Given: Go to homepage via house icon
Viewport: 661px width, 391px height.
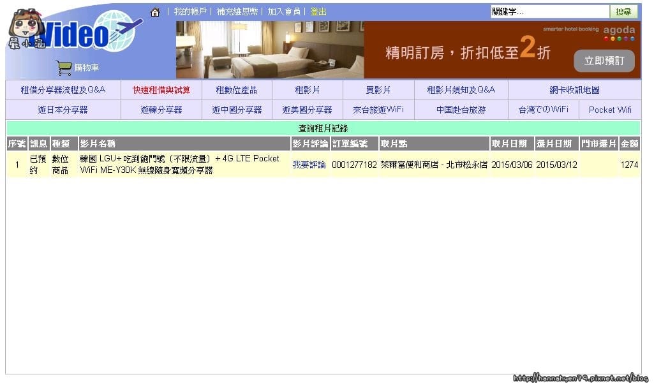Looking at the screenshot, I should coord(155,11).
